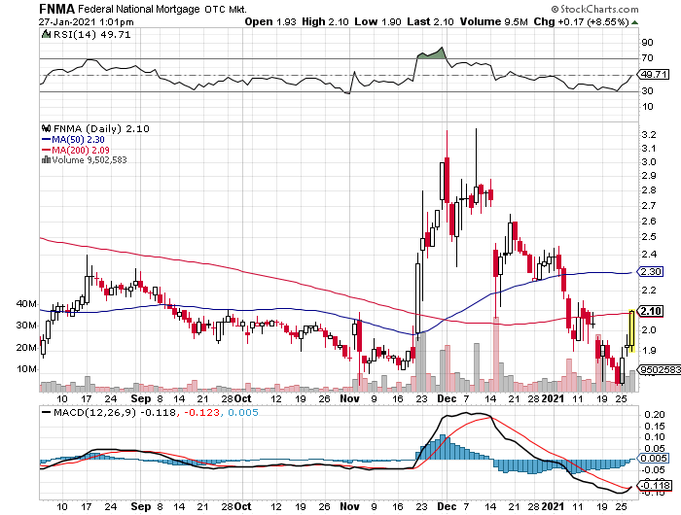Click the blue 0.005 histogram value in MACD legend
The height and width of the screenshot is (515, 681).
[243, 413]
